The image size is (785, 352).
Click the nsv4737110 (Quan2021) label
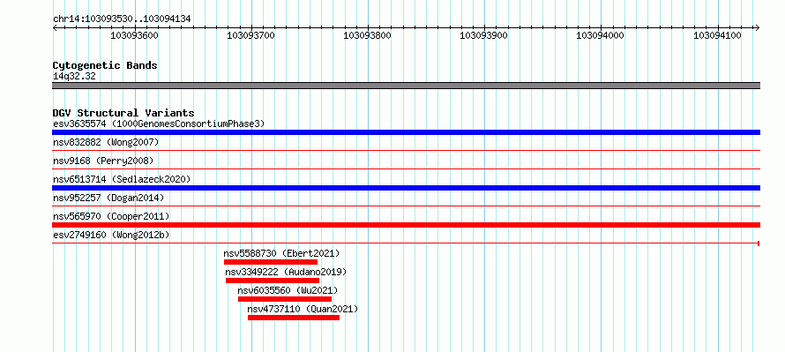303,309
